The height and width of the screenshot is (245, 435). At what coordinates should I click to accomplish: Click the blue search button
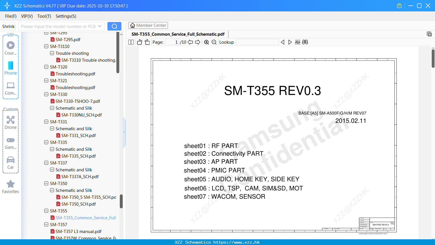click(114, 26)
